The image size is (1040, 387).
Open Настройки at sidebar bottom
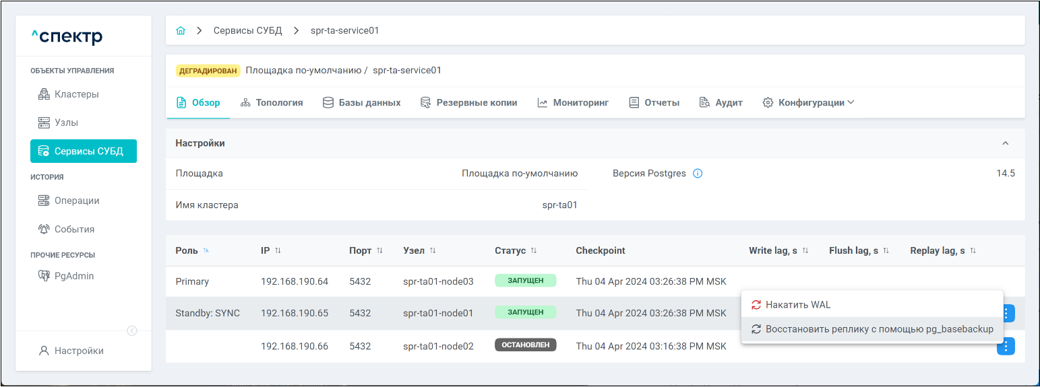pyautogui.click(x=79, y=351)
